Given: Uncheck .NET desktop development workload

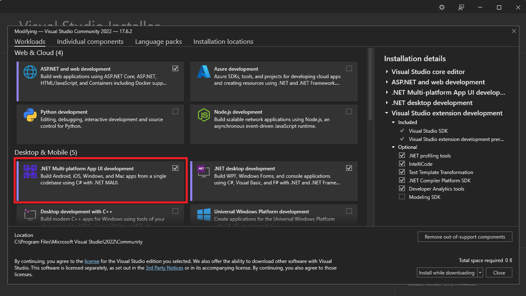Looking at the screenshot, I should 349,168.
